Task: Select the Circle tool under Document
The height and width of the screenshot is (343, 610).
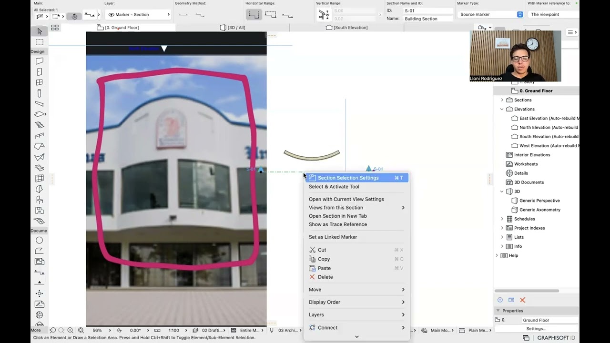Action: pyautogui.click(x=40, y=241)
